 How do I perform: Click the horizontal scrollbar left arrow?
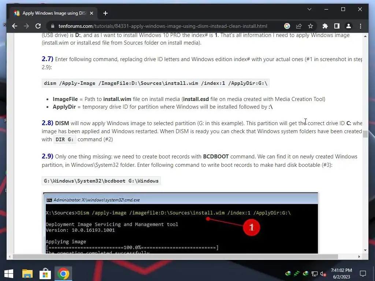point(9,256)
